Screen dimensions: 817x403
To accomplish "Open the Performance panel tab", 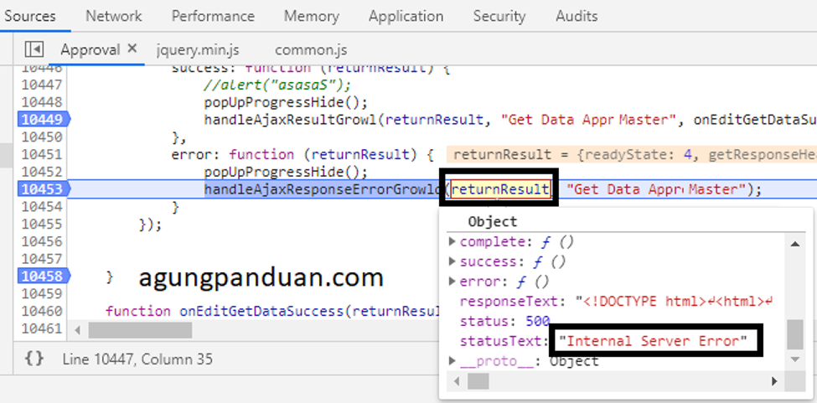I will [213, 16].
